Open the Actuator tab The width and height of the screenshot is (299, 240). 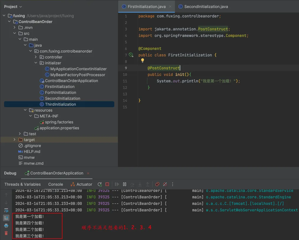(x=81, y=185)
